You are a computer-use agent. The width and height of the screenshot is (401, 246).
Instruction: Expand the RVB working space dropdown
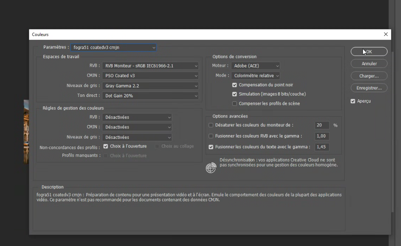(151, 66)
